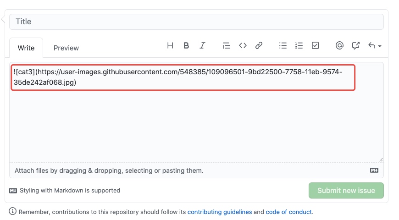Apply italic formatting with I icon
The height and width of the screenshot is (220, 399).
coord(202,45)
